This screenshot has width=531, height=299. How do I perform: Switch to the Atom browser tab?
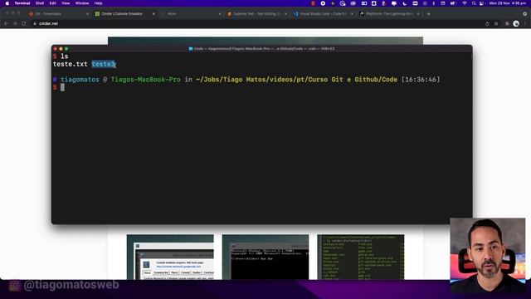point(190,14)
